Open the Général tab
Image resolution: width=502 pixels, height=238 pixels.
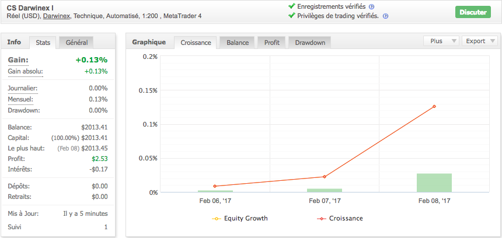pyautogui.click(x=76, y=43)
